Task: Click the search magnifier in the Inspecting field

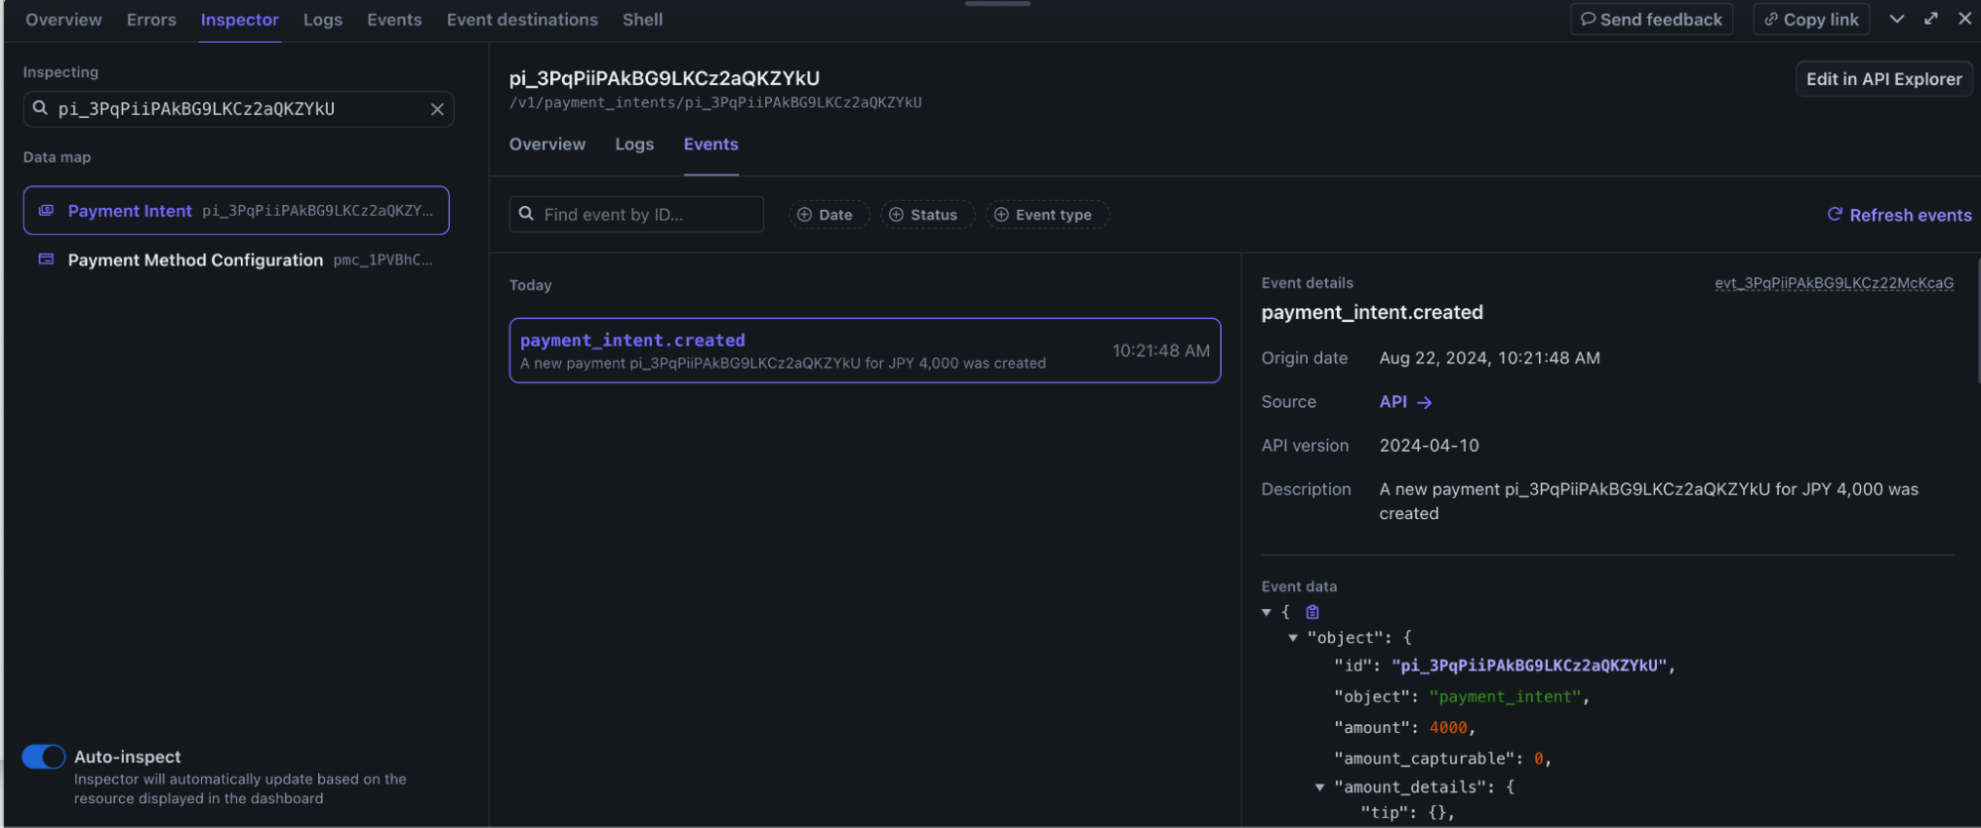Action: (x=40, y=108)
